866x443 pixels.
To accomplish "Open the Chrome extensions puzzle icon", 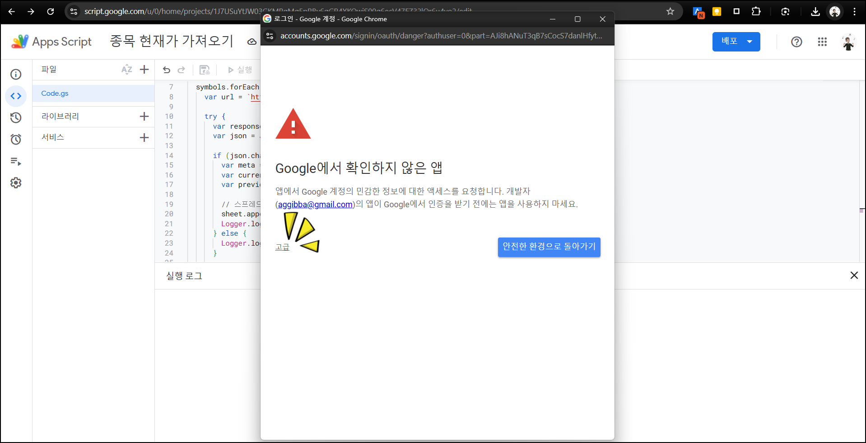I will tap(756, 12).
